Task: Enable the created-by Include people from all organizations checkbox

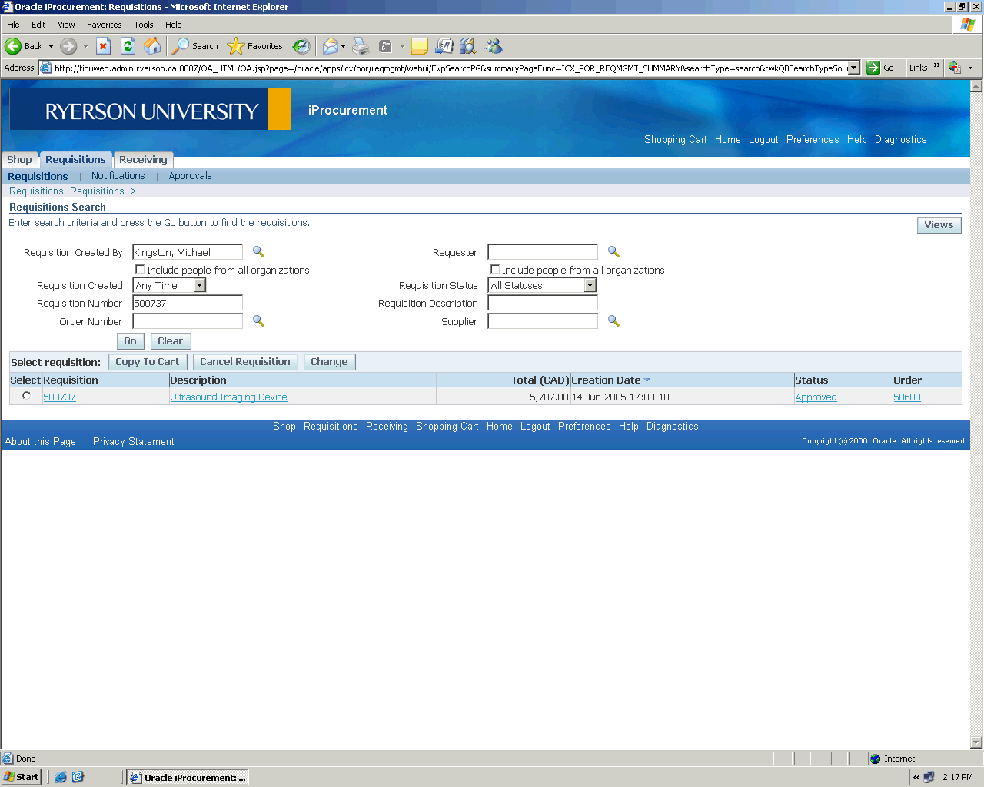Action: [x=140, y=270]
